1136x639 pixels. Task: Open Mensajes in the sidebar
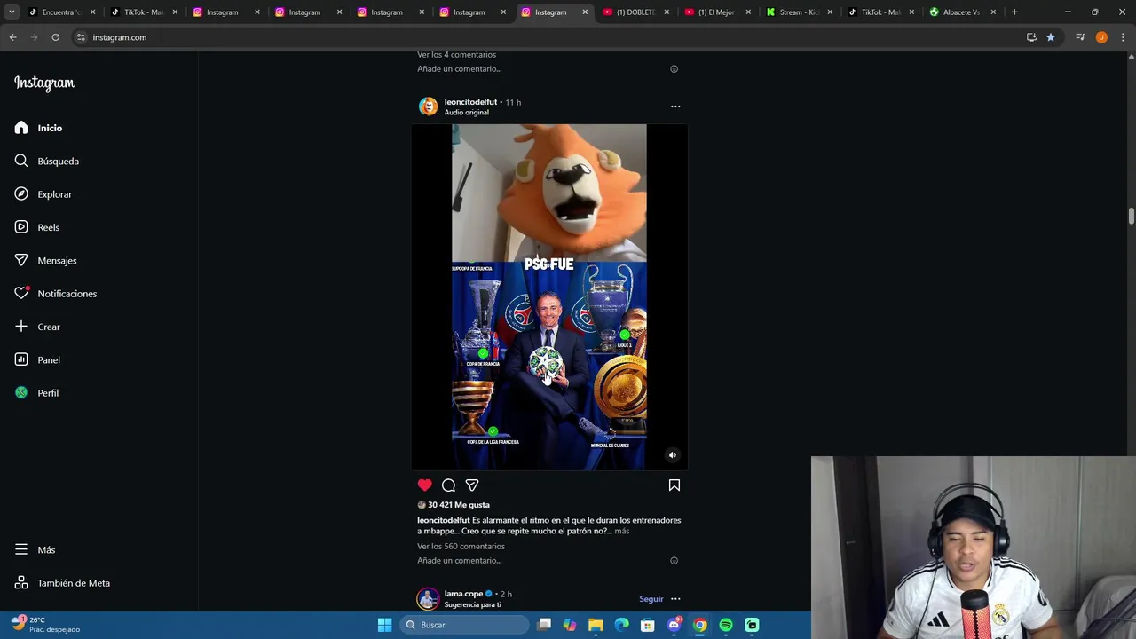tap(45, 260)
